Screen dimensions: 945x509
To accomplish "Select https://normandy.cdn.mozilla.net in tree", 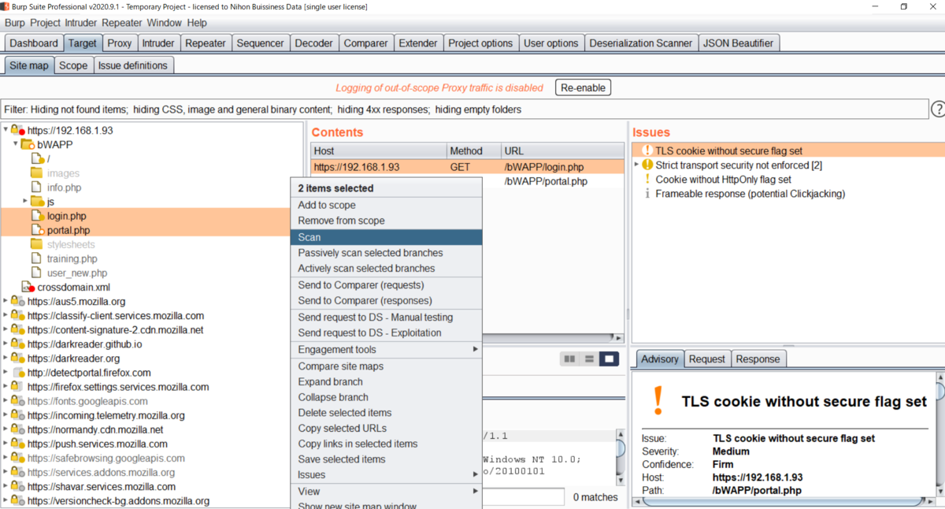I will tap(95, 429).
